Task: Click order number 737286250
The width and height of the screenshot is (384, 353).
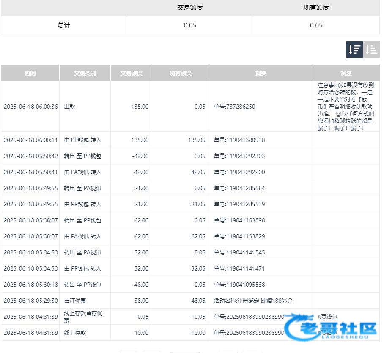Action: (234, 107)
